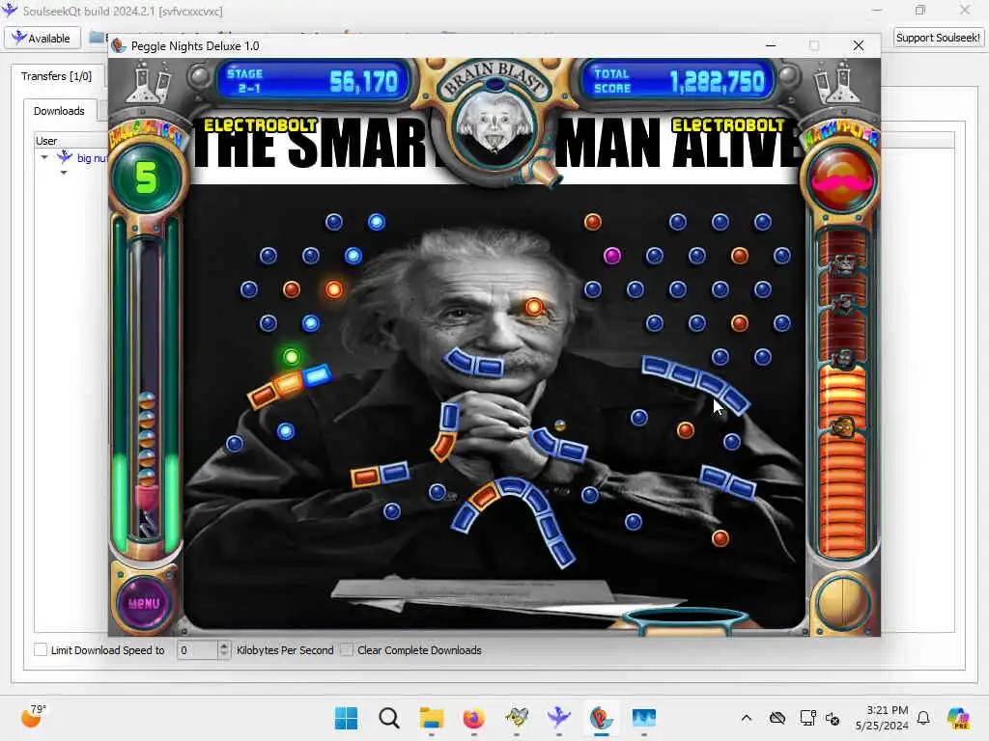Image resolution: width=989 pixels, height=741 pixels.
Task: Click the yellow glowing brick near green peg
Action: coord(288,383)
